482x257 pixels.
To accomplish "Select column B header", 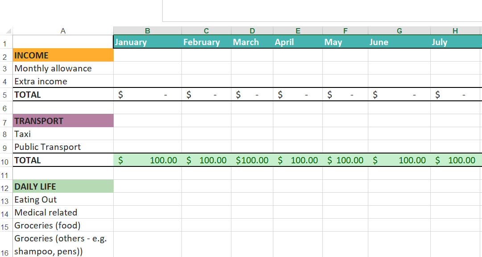I will (148, 31).
